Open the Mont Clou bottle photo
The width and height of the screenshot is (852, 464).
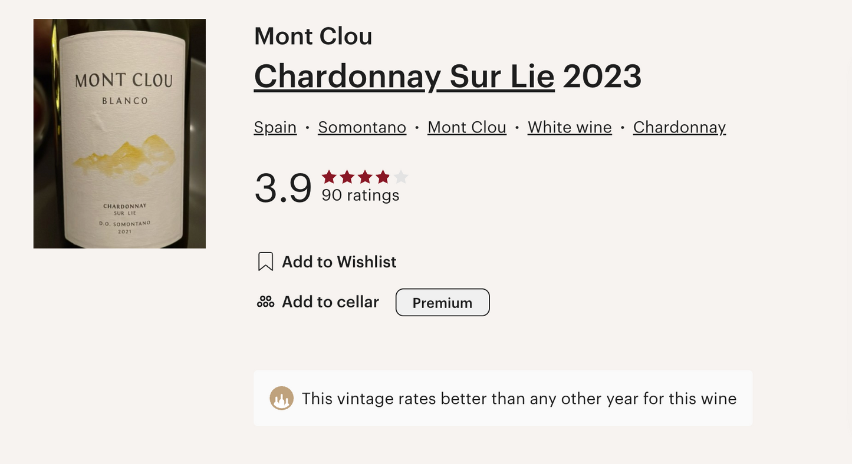tap(120, 134)
